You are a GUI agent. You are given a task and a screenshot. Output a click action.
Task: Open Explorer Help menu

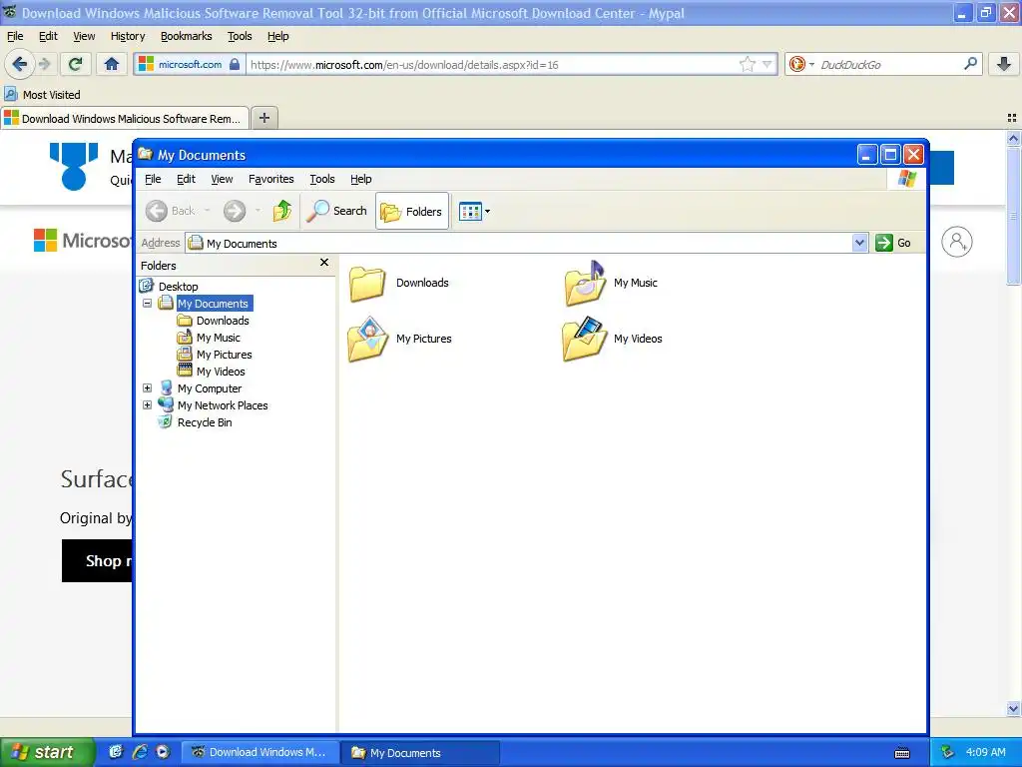[360, 179]
